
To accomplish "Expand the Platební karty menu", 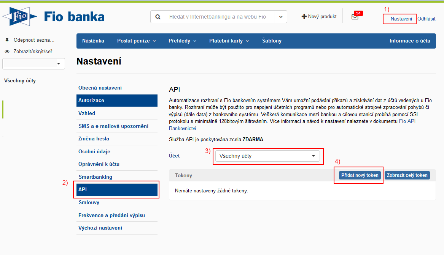I will (229, 41).
